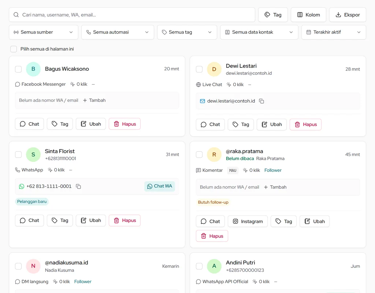Click @nadiakusuma.id's avatar letter N
This screenshot has height=293, width=375.
pyautogui.click(x=33, y=266)
